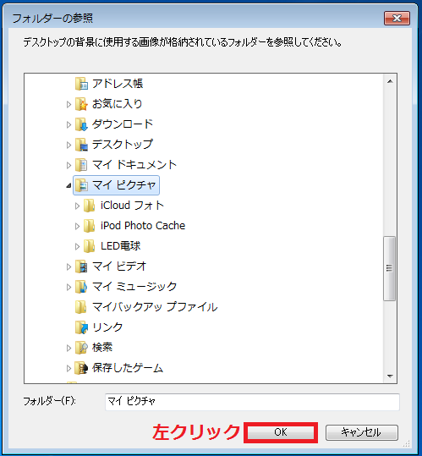This screenshot has width=422, height=456.
Task: Expand the iPod Photo Cache arrow
Action: tap(77, 226)
